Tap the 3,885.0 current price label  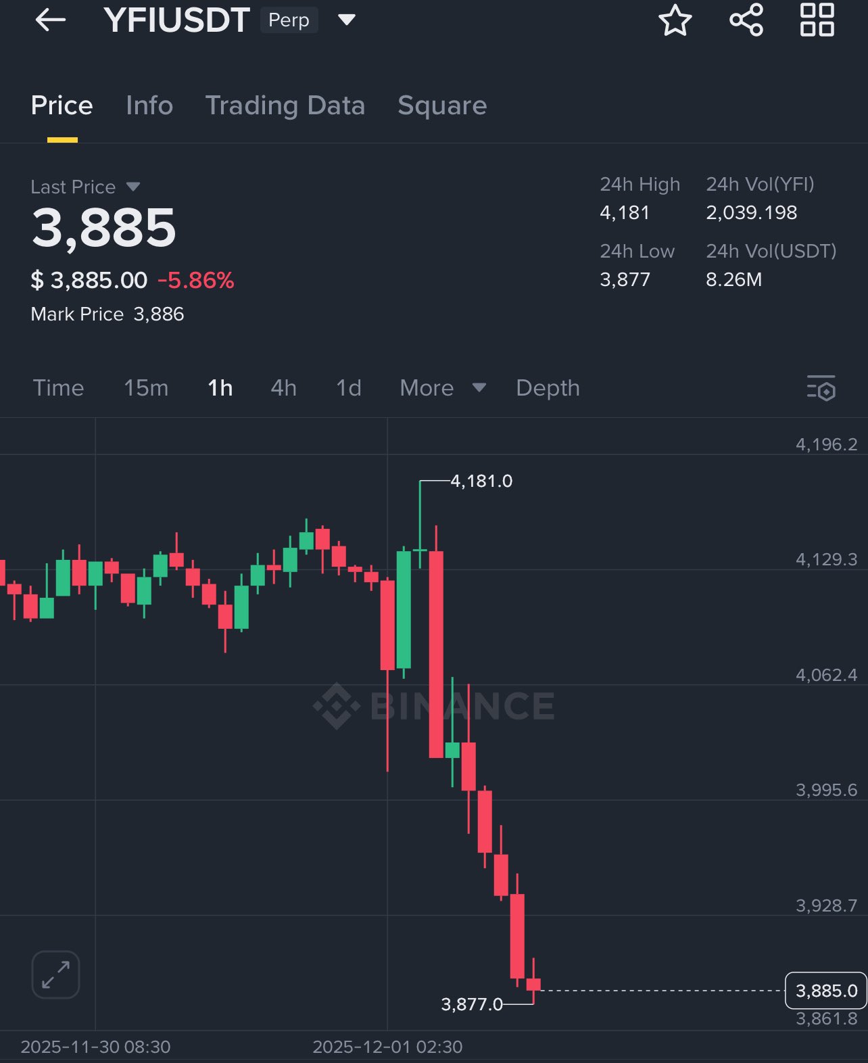click(825, 991)
